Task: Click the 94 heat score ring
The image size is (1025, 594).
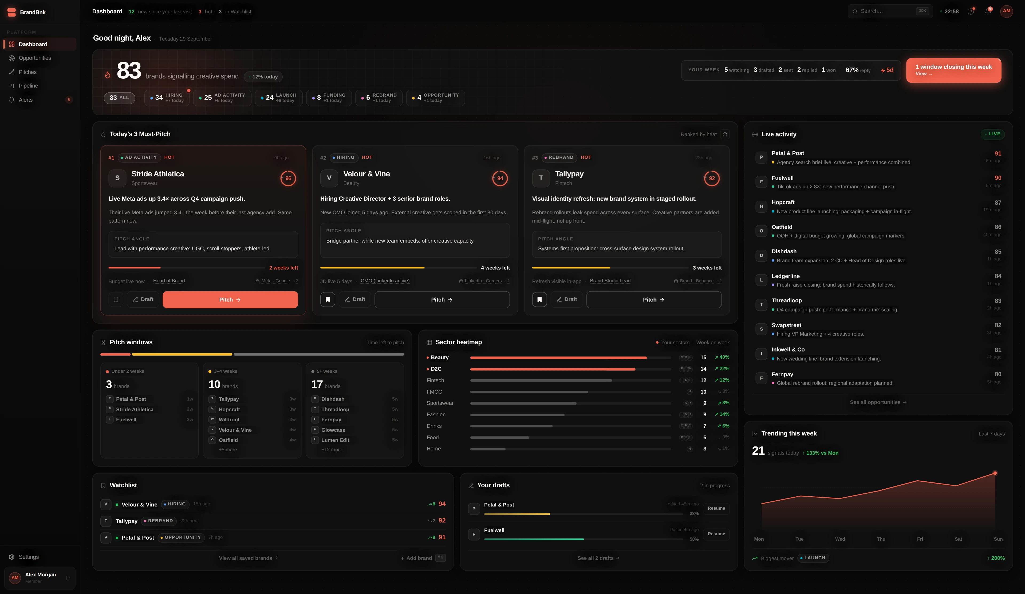Action: tap(500, 178)
